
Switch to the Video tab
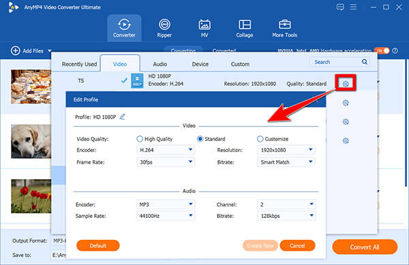point(120,64)
